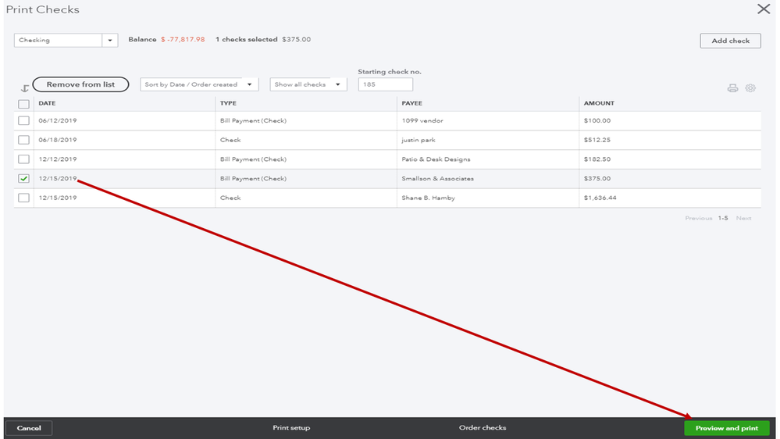The image size is (780, 439).
Task: Click the 1 checks selected text
Action: pyautogui.click(x=246, y=39)
